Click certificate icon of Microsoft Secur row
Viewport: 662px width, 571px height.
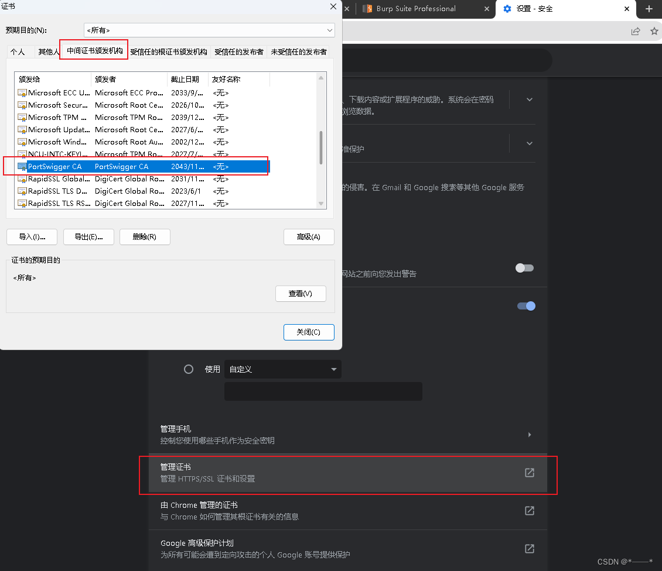(x=22, y=105)
